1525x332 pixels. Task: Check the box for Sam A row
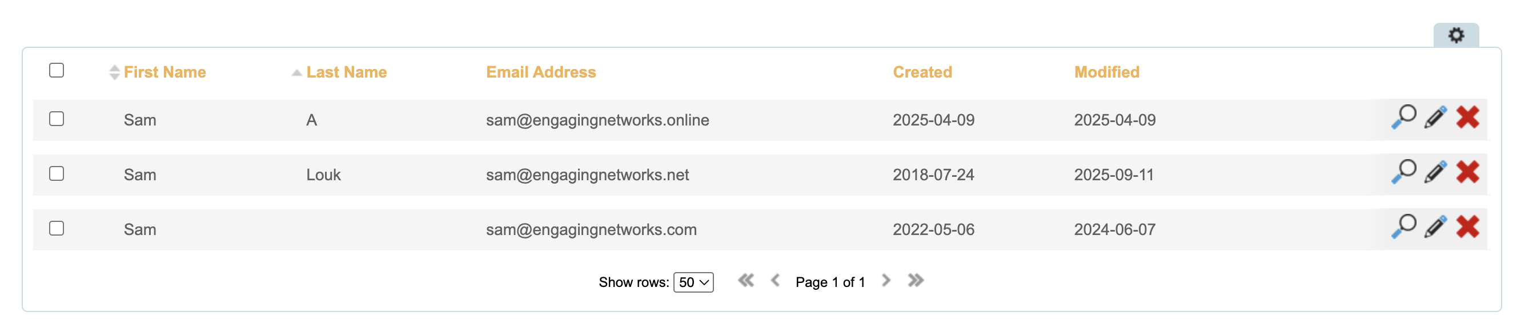pyautogui.click(x=56, y=119)
